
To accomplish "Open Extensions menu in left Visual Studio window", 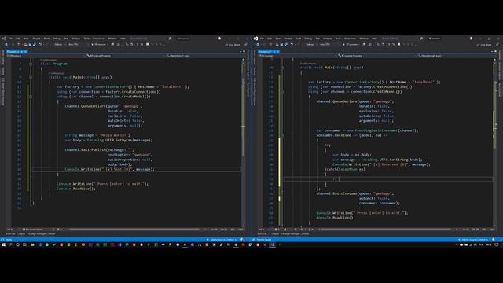I will tap(98, 39).
